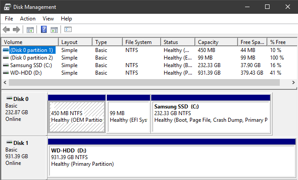Image resolution: width=298 pixels, height=180 pixels.
Task: Click the Back arrow toolbar icon
Action: coord(6,30)
